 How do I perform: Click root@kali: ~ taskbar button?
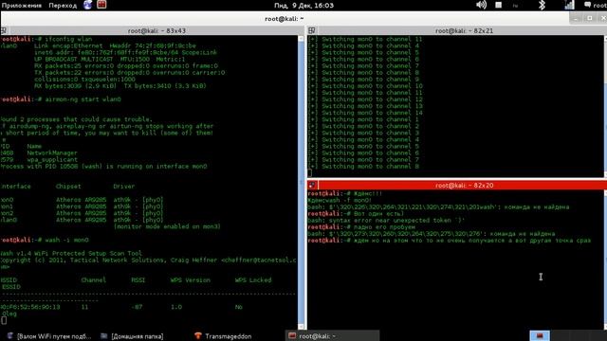[x=332, y=336]
